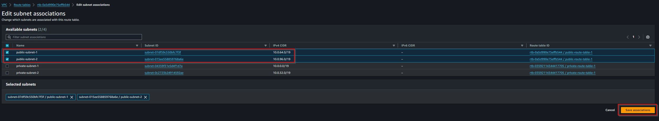Screen dimensions: 659x121
Task: Remove public-subnet-2 from selected subnets
Action: click(145, 97)
